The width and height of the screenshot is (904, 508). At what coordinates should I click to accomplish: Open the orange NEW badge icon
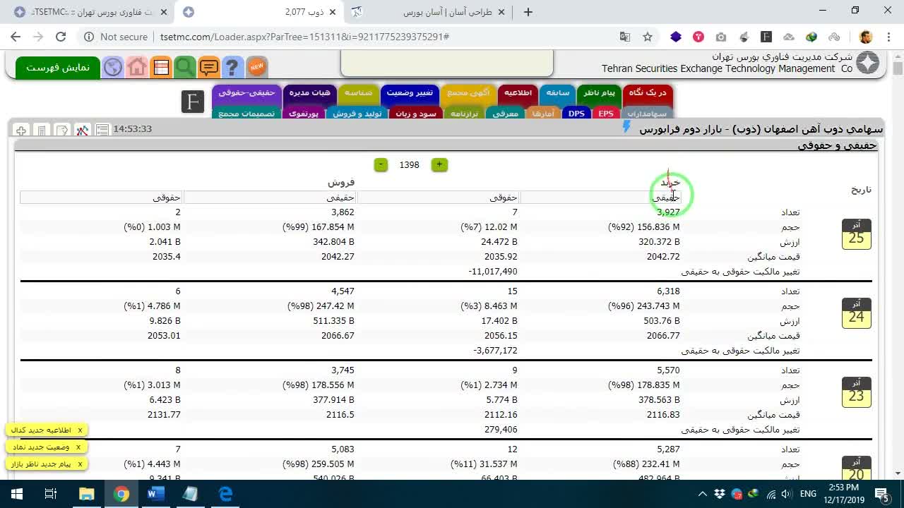(x=256, y=67)
